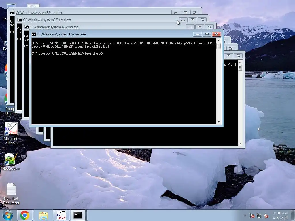The width and height of the screenshot is (295, 221).
Task: Open the system-menu icon of the third cmd window
Action: [27, 27]
